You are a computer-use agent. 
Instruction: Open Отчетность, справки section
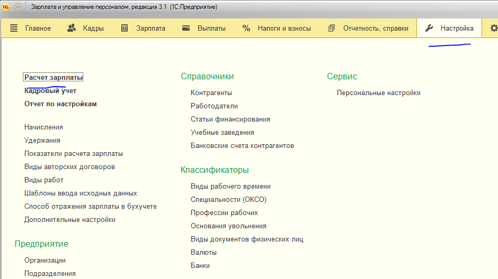coord(376,28)
